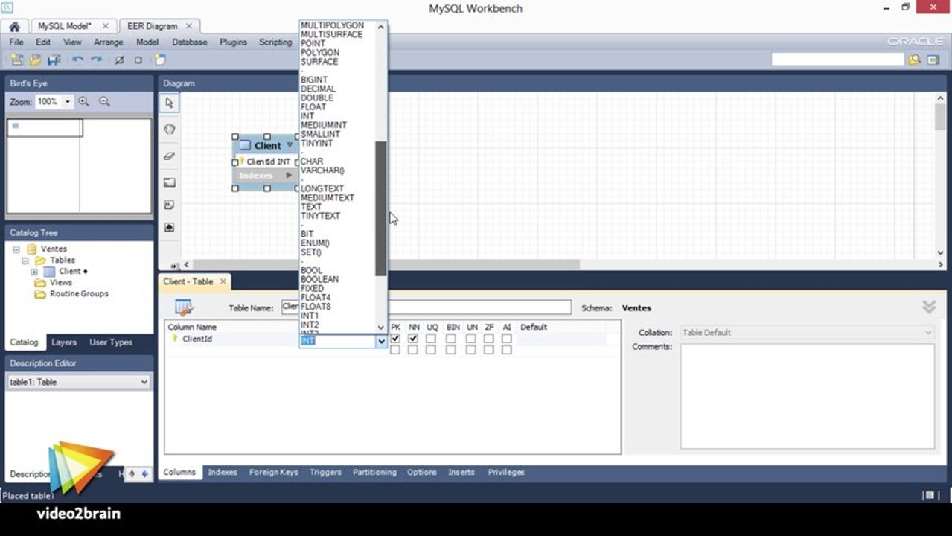
Task: Uncheck NN for ClientId column
Action: point(413,339)
